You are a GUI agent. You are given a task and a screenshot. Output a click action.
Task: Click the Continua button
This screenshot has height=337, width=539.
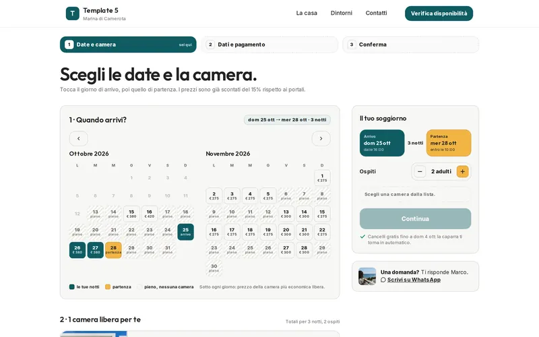click(x=415, y=218)
